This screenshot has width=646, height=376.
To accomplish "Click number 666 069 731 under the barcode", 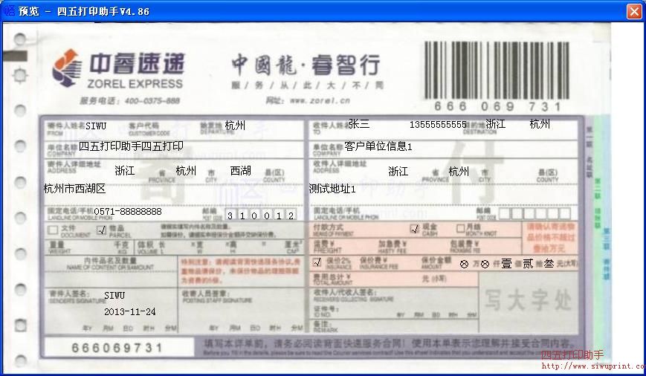I will coord(497,107).
